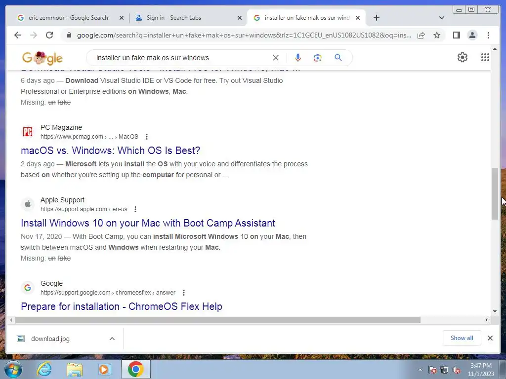Open the Chrome side panel
The image size is (506, 379).
pos(456,35)
